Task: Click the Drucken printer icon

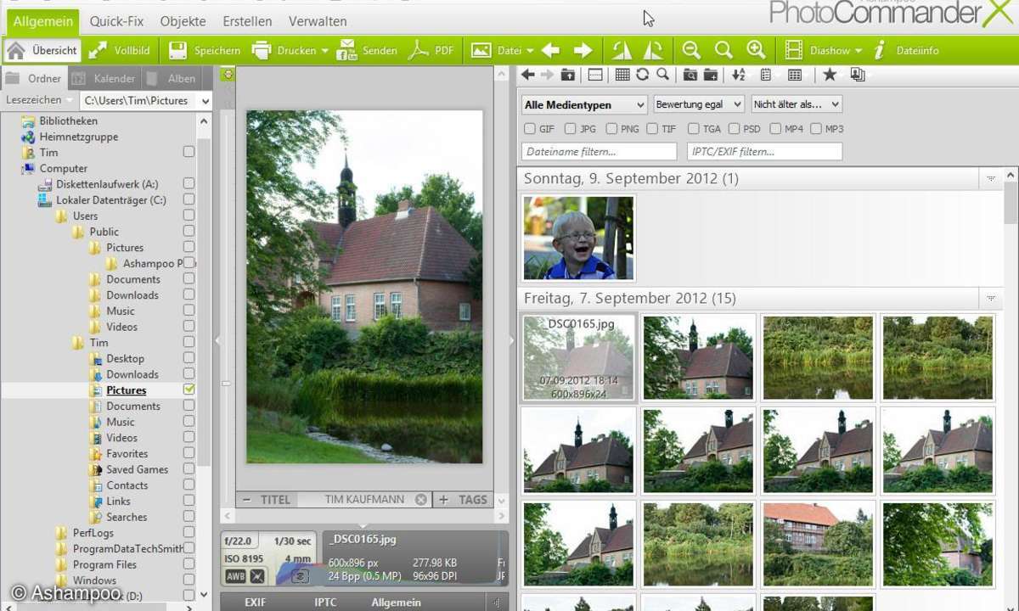Action: tap(262, 51)
